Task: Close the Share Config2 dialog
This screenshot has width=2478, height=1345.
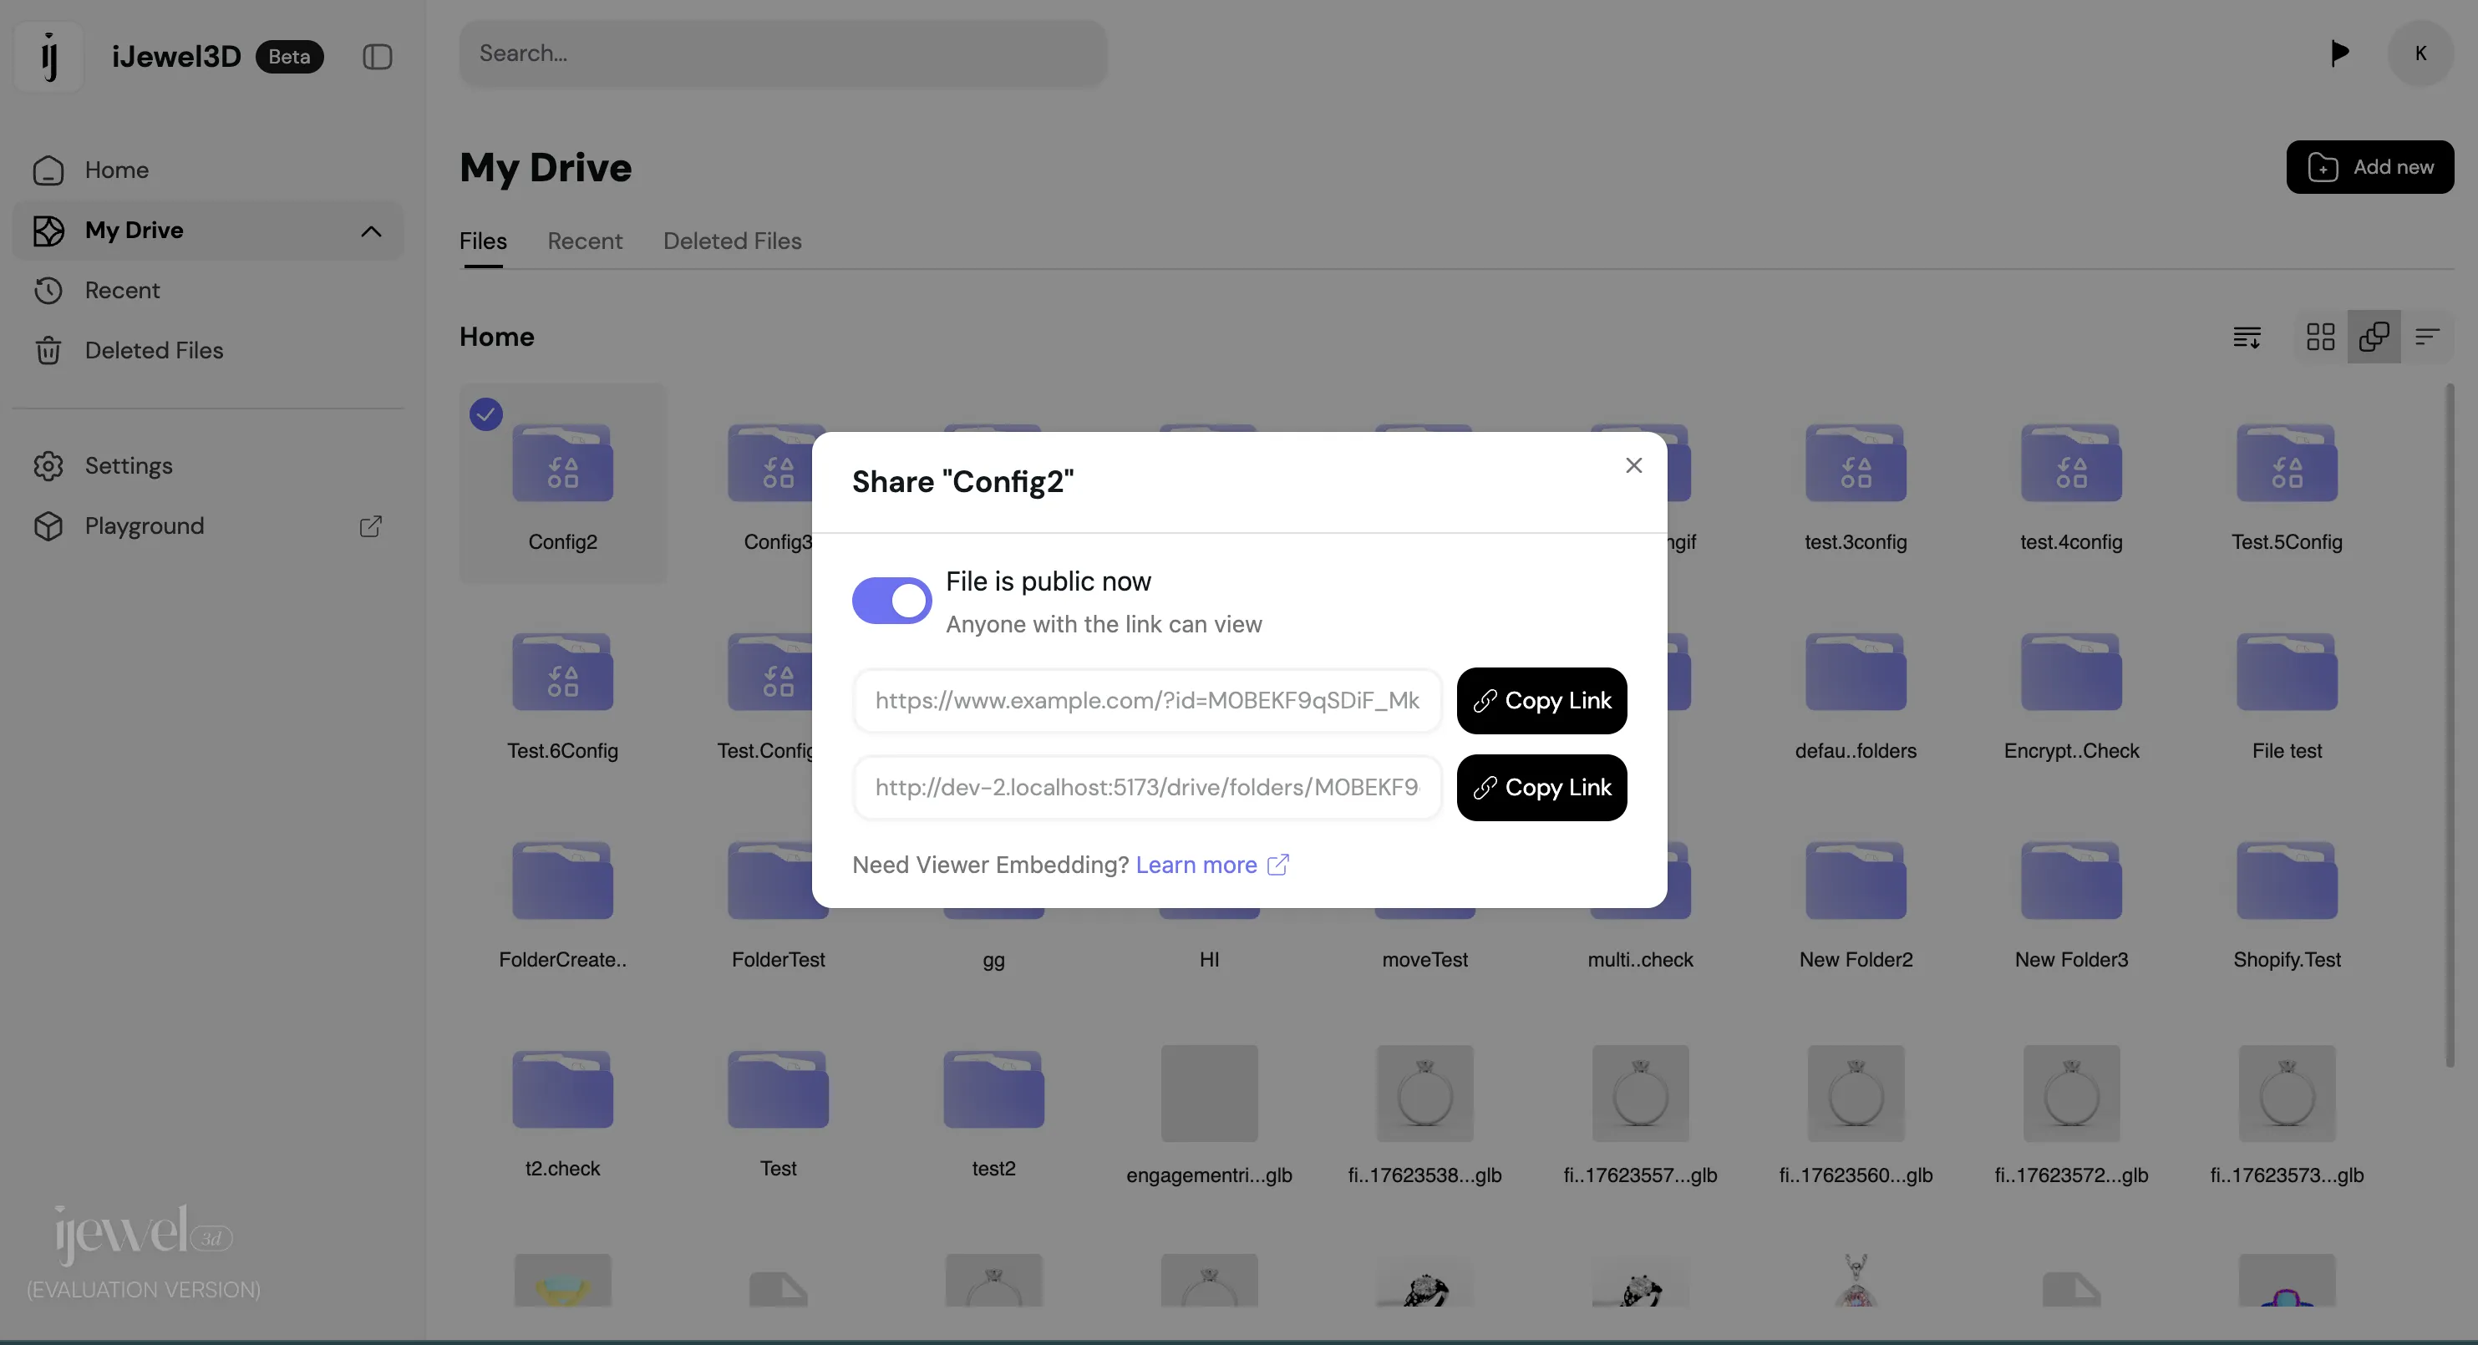Action: pyautogui.click(x=1633, y=465)
